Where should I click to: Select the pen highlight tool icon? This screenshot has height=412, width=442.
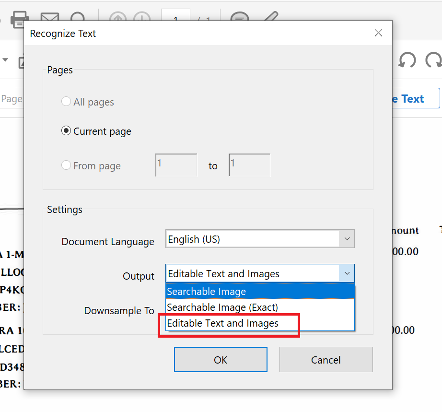click(270, 17)
